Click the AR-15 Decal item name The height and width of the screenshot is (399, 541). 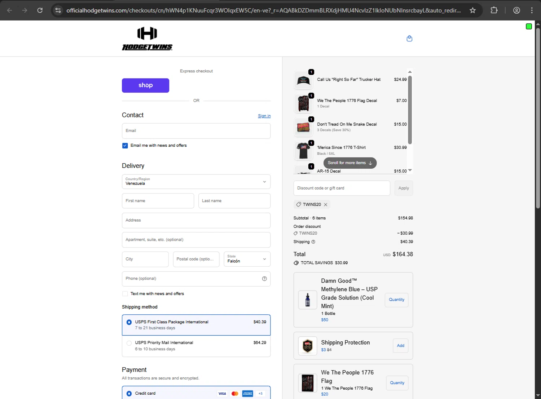(x=329, y=171)
